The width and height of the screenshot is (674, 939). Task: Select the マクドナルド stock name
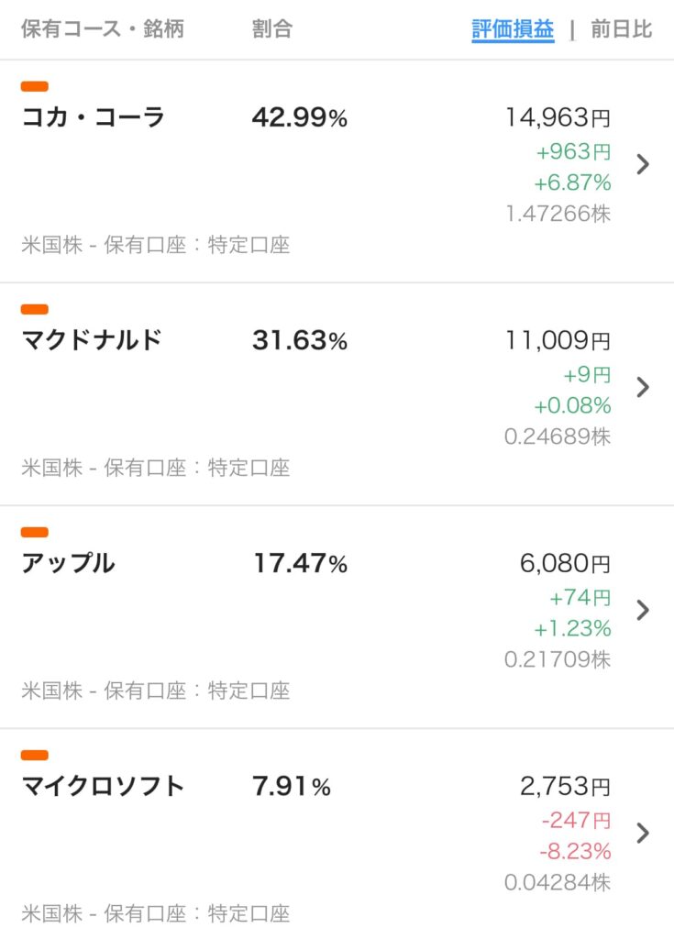[92, 340]
